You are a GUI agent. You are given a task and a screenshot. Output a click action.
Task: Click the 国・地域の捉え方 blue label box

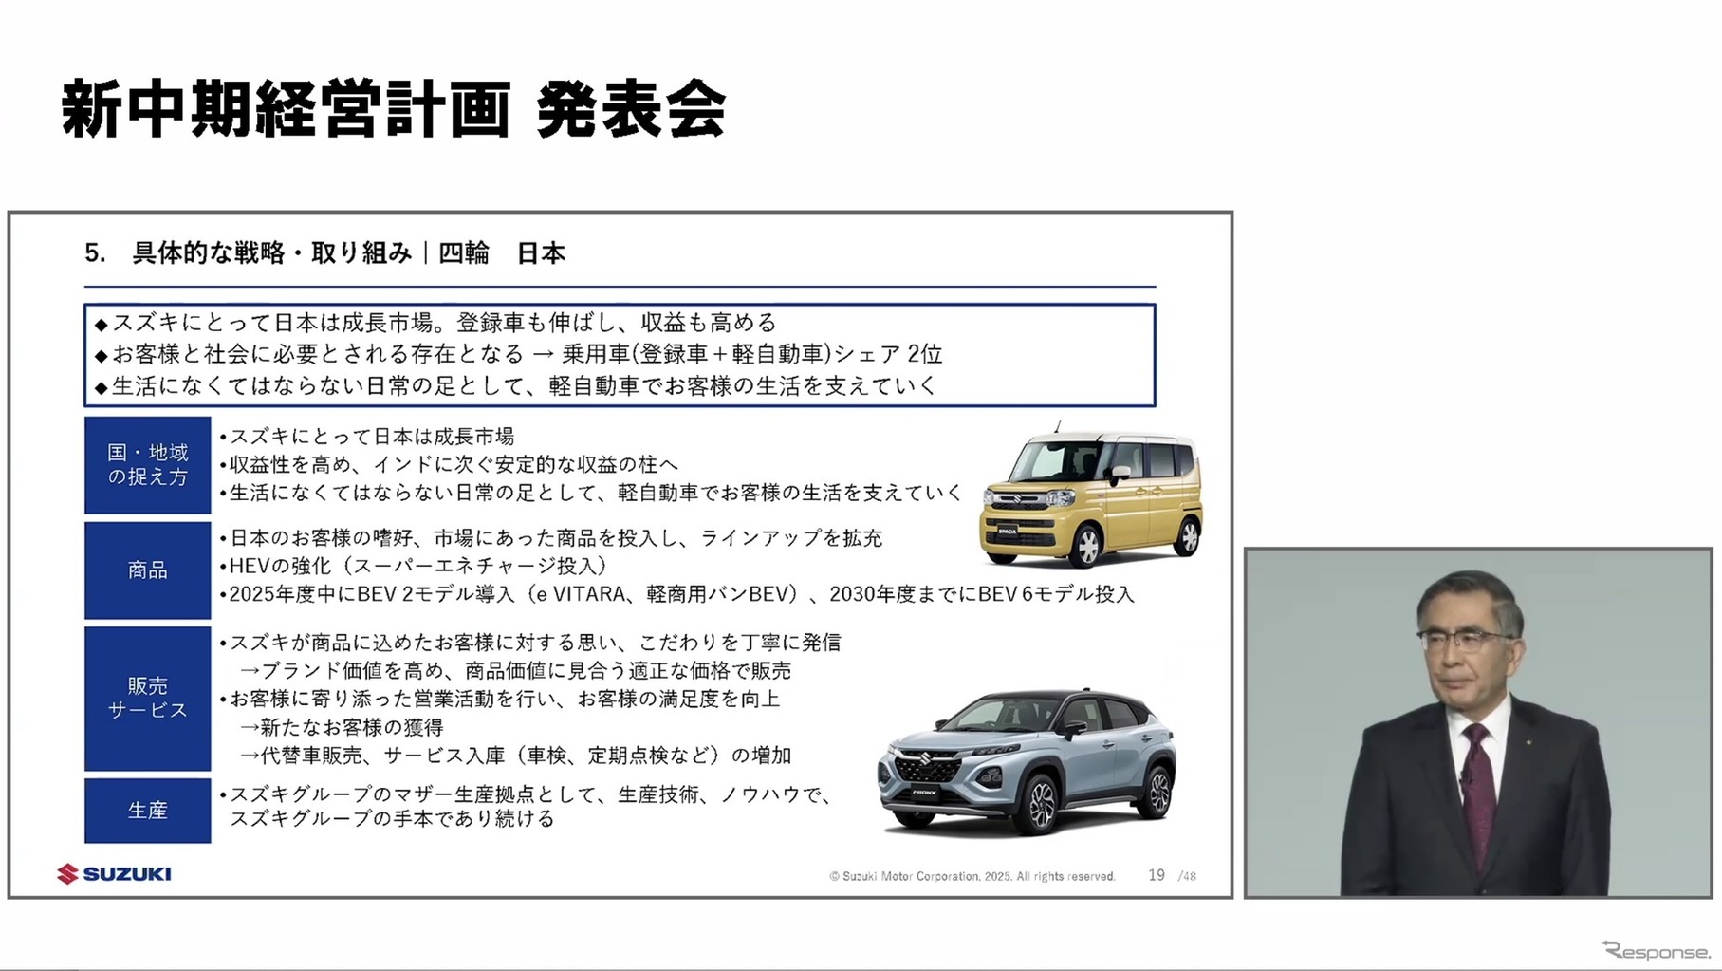point(147,465)
